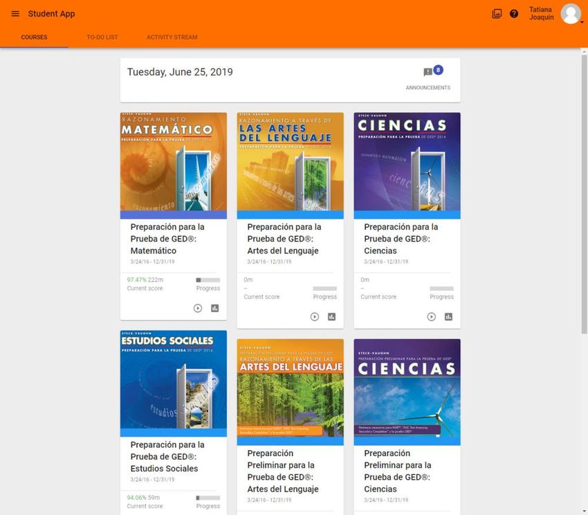Click the Tuesday, June 25, 2019 date
Viewport: 588px width, 515px height.
pyautogui.click(x=180, y=72)
